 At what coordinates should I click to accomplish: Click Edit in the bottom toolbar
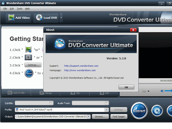(x=104, y=93)
